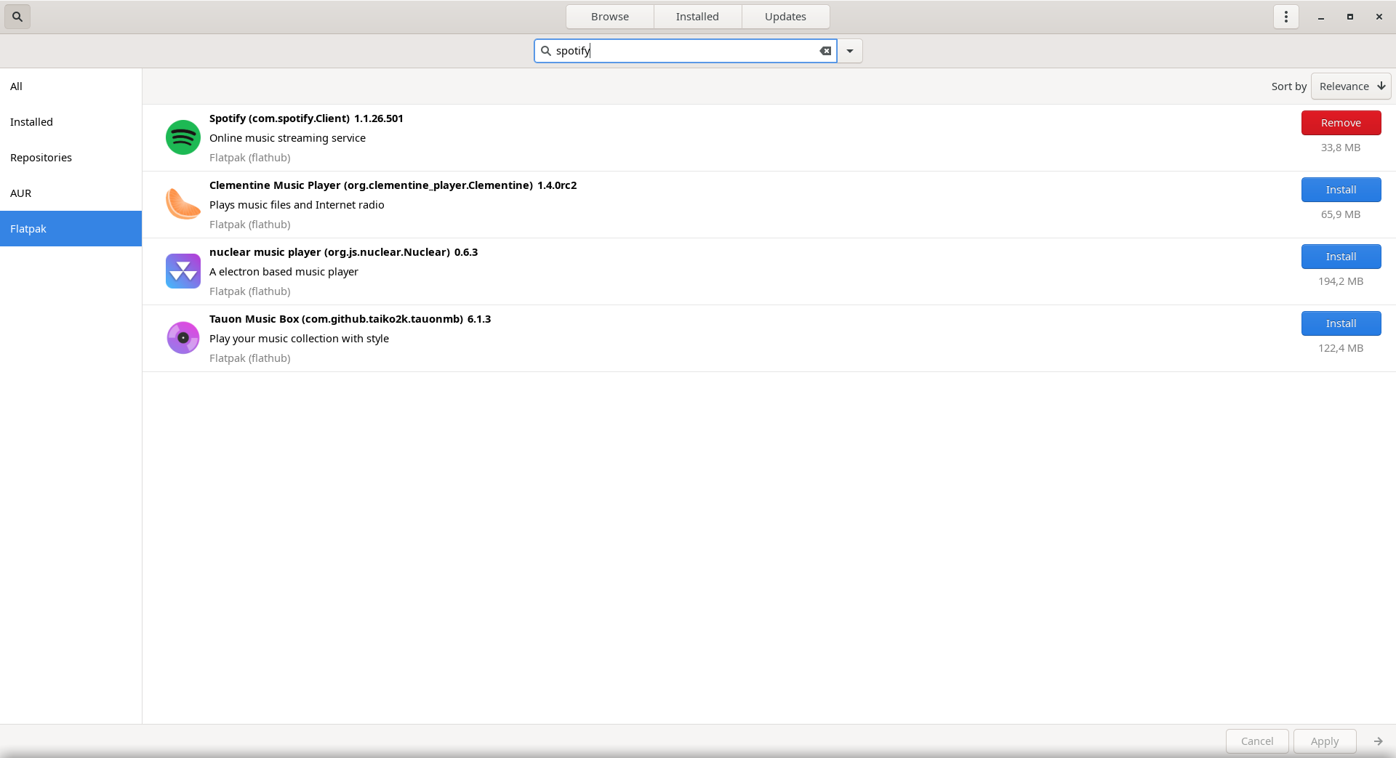Open the Relevance sort dropdown
This screenshot has width=1396, height=758.
[x=1351, y=86]
